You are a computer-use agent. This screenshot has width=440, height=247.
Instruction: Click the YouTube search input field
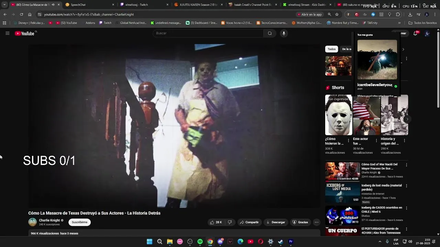pos(208,33)
